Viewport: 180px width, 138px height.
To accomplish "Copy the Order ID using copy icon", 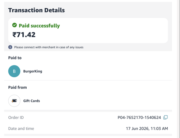I will click(166, 118).
